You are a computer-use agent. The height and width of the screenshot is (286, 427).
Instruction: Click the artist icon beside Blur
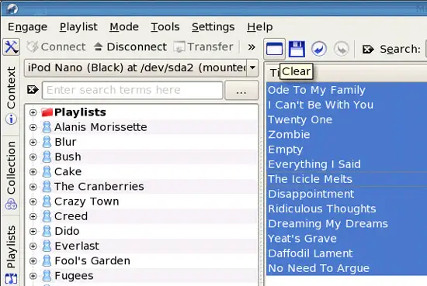click(x=47, y=142)
